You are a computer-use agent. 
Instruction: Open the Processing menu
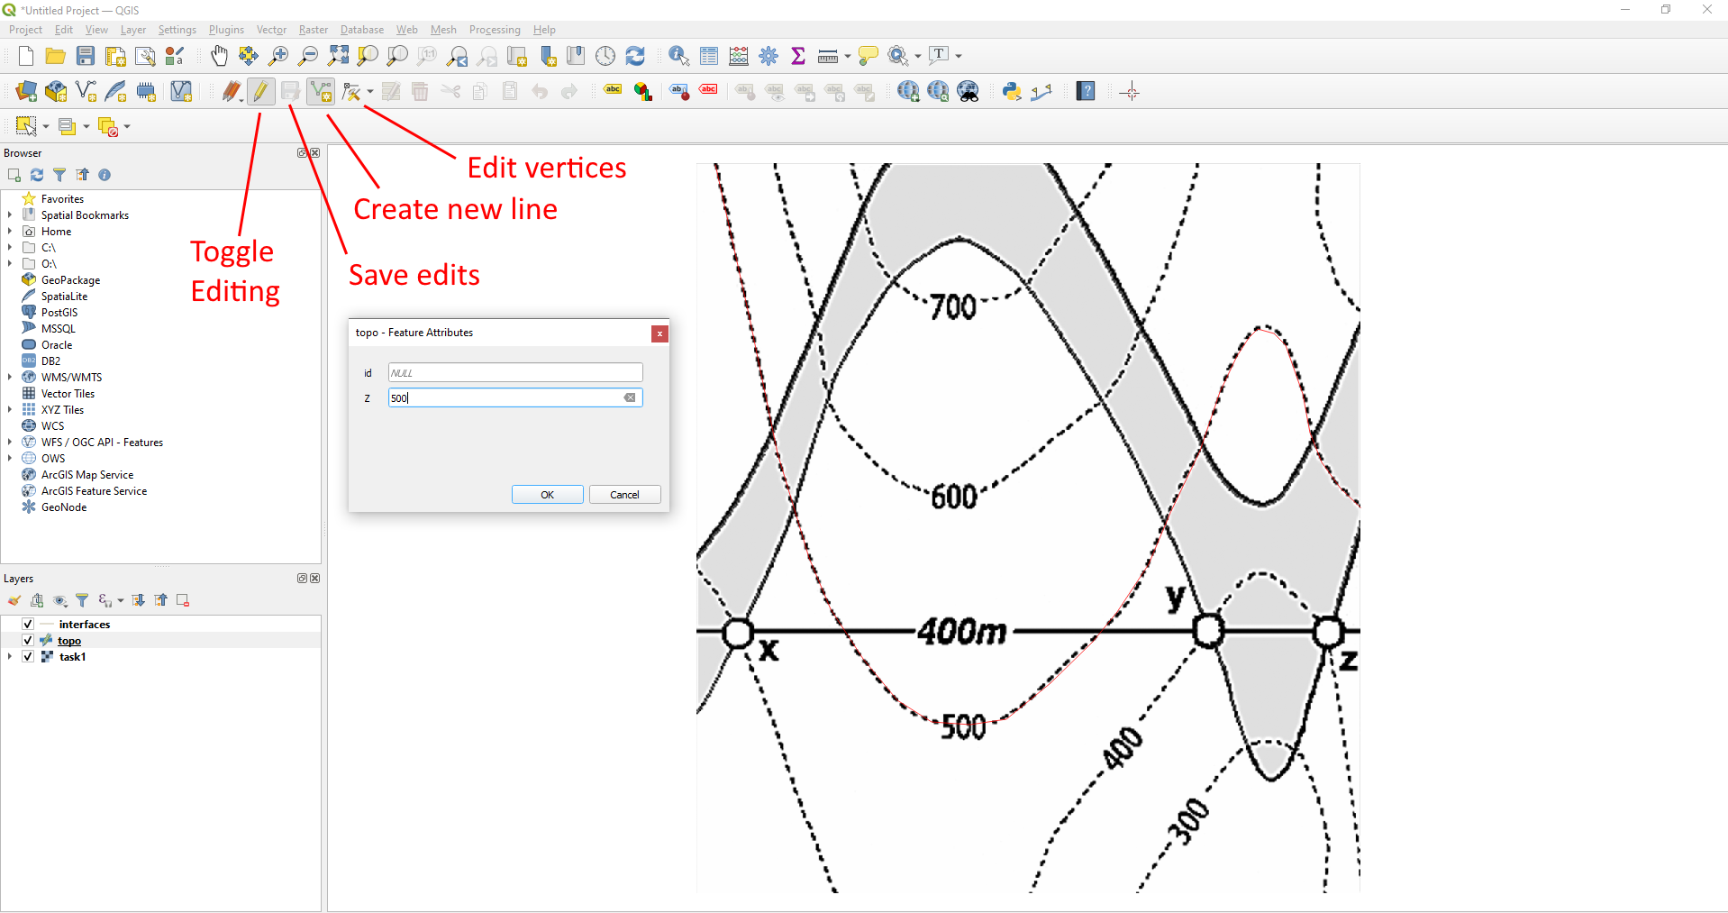(x=495, y=30)
